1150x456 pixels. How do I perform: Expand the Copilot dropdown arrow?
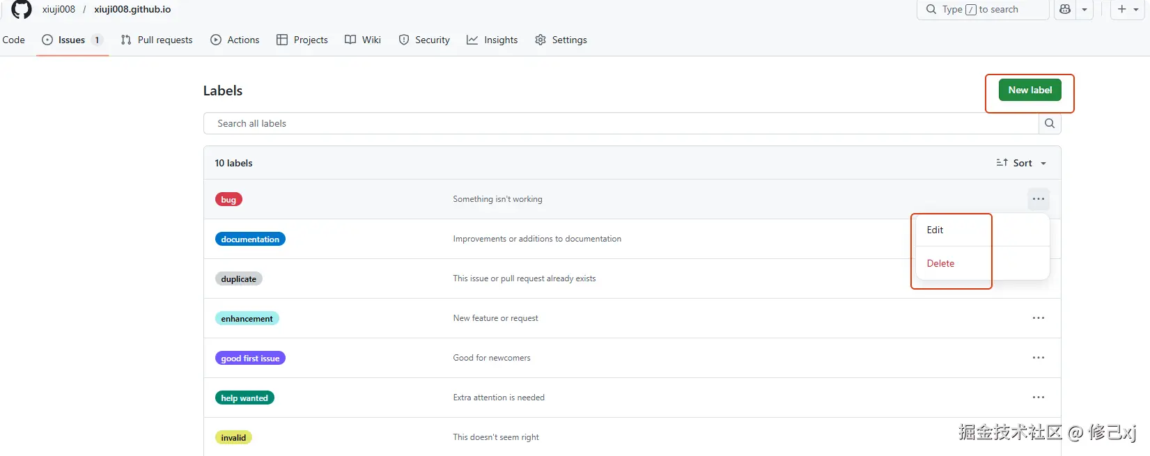1085,10
